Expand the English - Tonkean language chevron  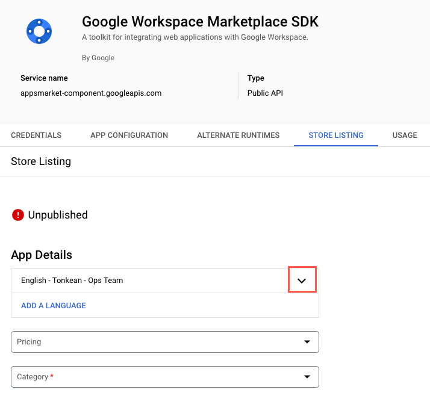[302, 281]
